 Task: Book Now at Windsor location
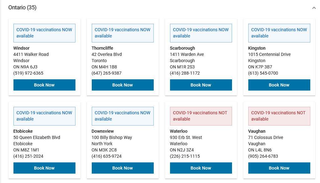pyautogui.click(x=44, y=85)
